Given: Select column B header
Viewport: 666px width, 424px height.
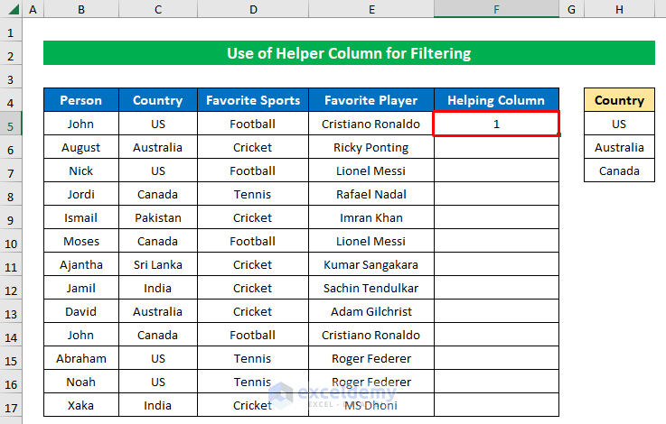Looking at the screenshot, I should coord(80,9).
